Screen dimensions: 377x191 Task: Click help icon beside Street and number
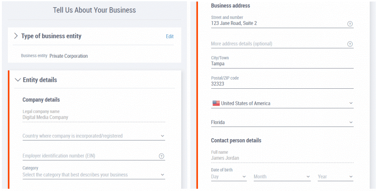pos(350,24)
